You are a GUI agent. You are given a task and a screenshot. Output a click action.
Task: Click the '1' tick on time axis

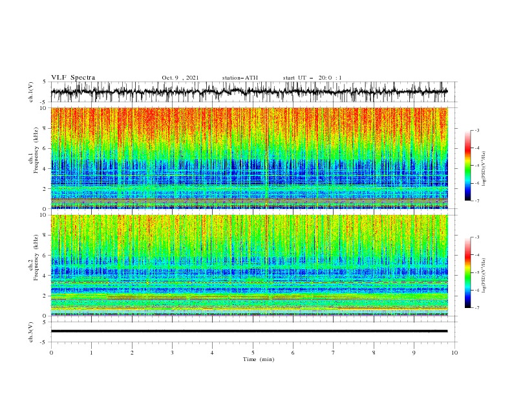tap(91, 353)
